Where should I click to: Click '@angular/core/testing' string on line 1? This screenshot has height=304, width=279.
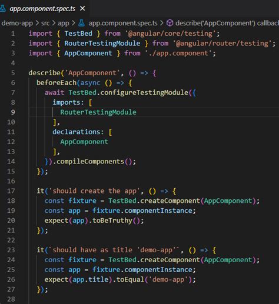point(170,34)
